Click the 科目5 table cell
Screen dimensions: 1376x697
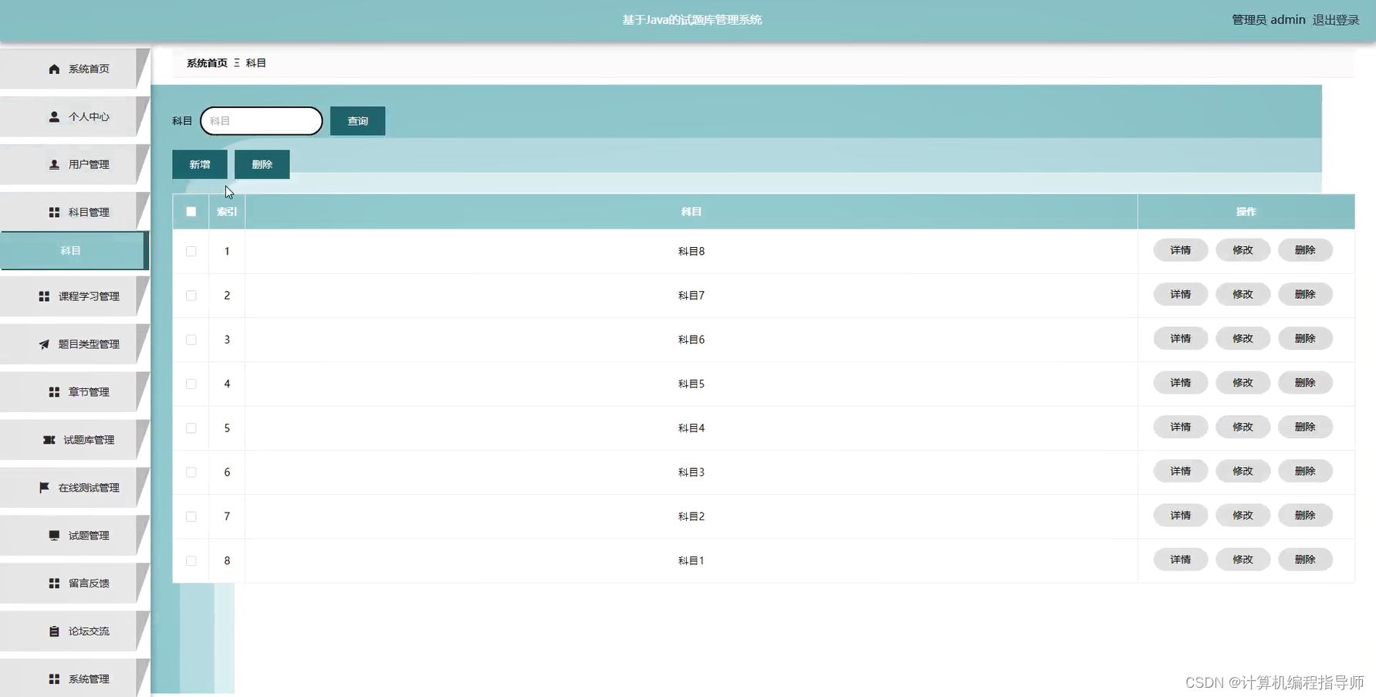(691, 384)
